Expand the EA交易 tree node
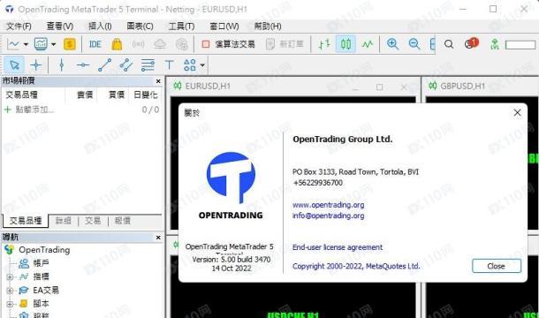 tap(10, 291)
